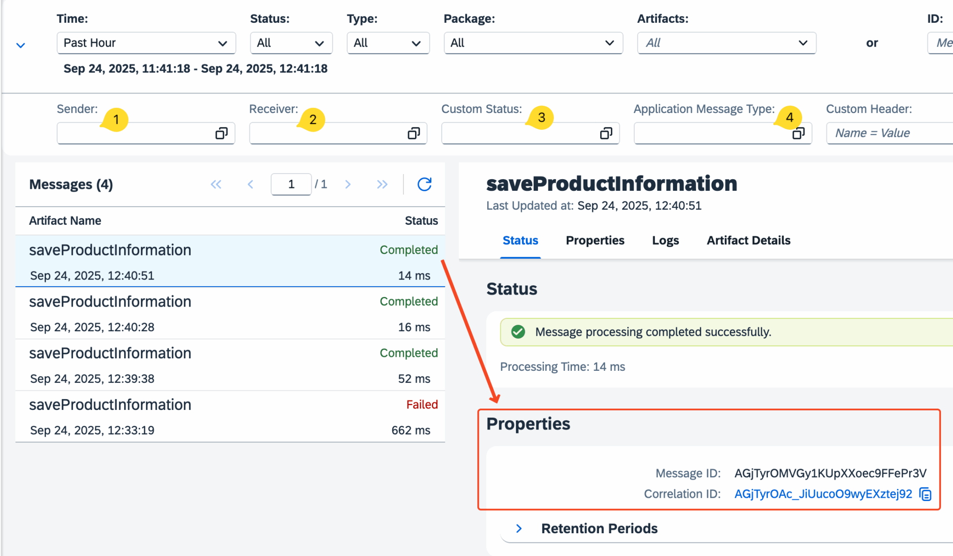953x556 pixels.
Task: Collapse the filter bar using the chevron
Action: pos(20,44)
